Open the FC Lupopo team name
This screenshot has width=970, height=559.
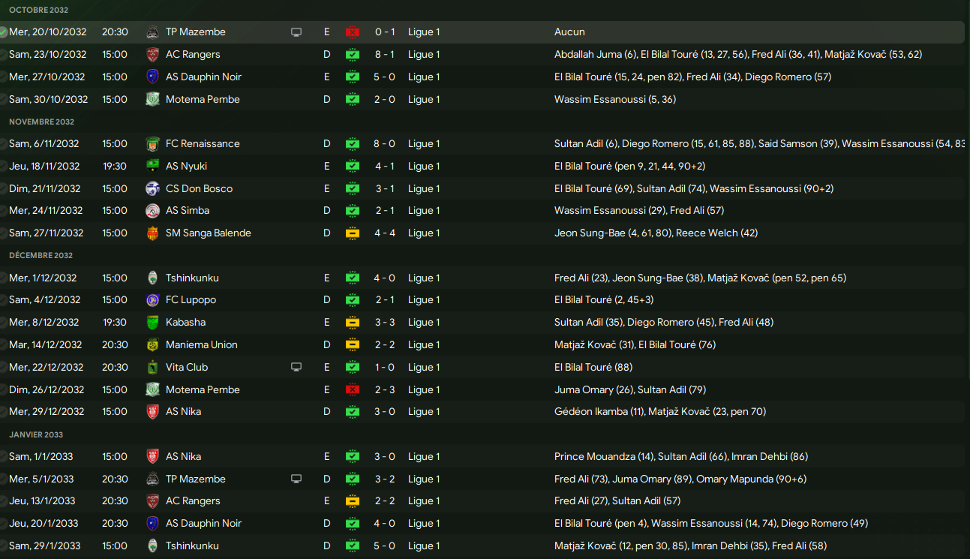tap(191, 300)
